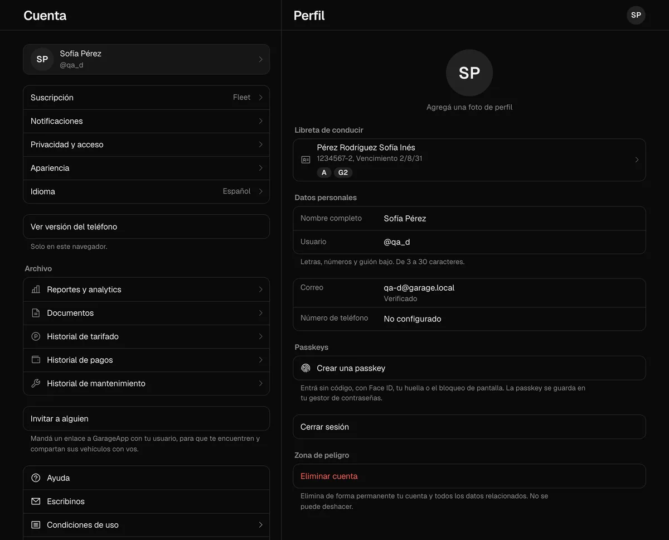This screenshot has width=669, height=540.
Task: Expand Apariencia row chevron
Action: click(260, 168)
